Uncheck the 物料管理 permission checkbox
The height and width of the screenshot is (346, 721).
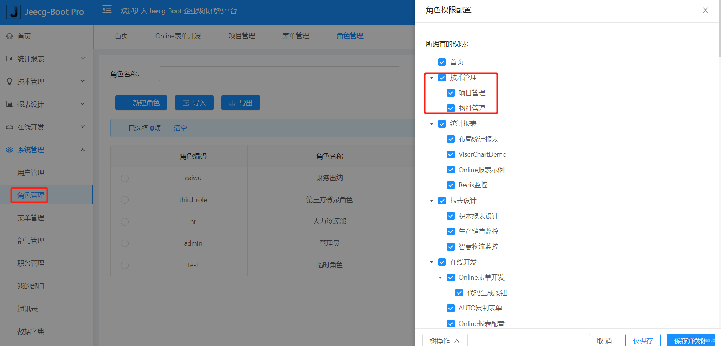click(451, 108)
